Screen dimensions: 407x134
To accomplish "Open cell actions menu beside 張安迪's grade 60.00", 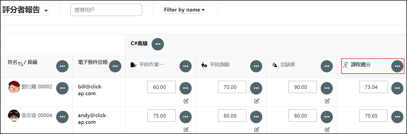I will point(256,117).
